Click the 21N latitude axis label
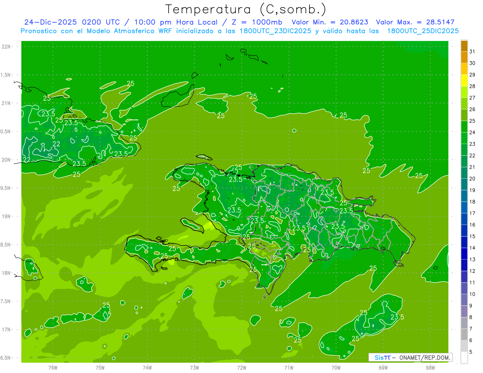The image size is (483, 373). [x=7, y=103]
